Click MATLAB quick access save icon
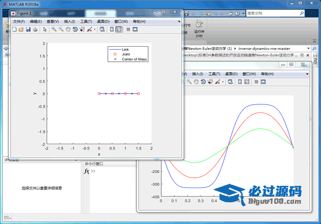 pos(186,13)
